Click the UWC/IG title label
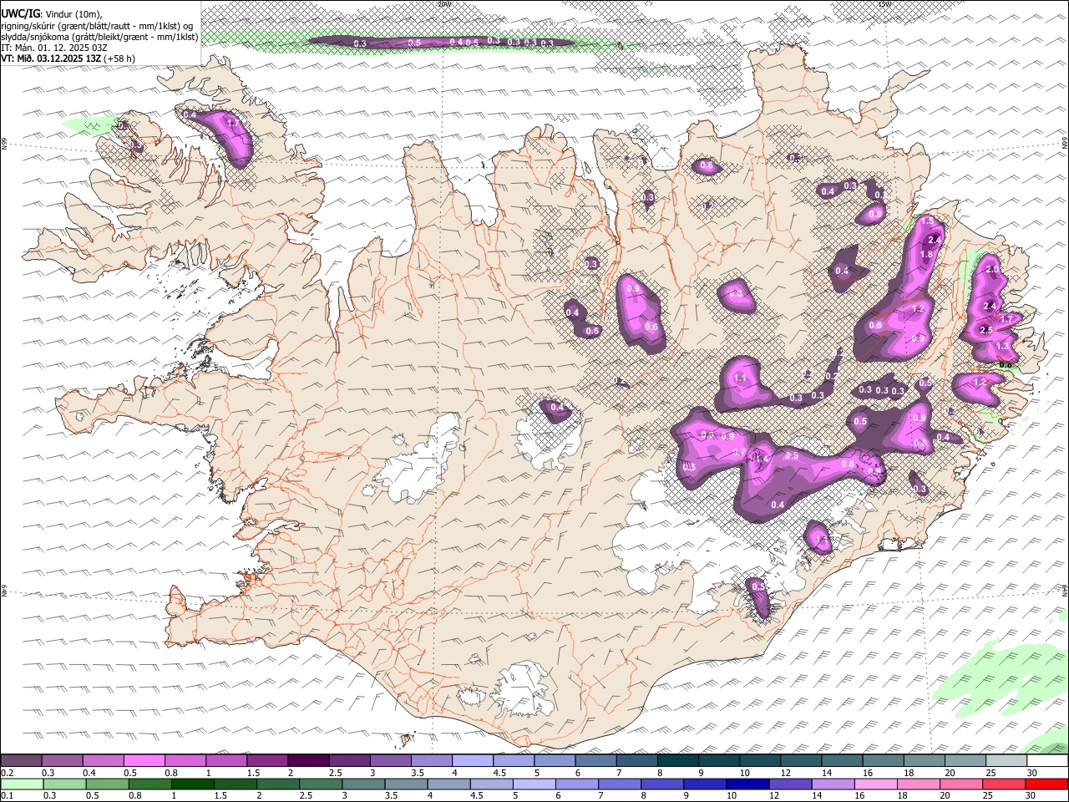The height and width of the screenshot is (802, 1069). click(x=19, y=13)
